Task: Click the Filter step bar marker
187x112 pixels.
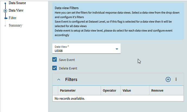Action: (x=5, y=18)
